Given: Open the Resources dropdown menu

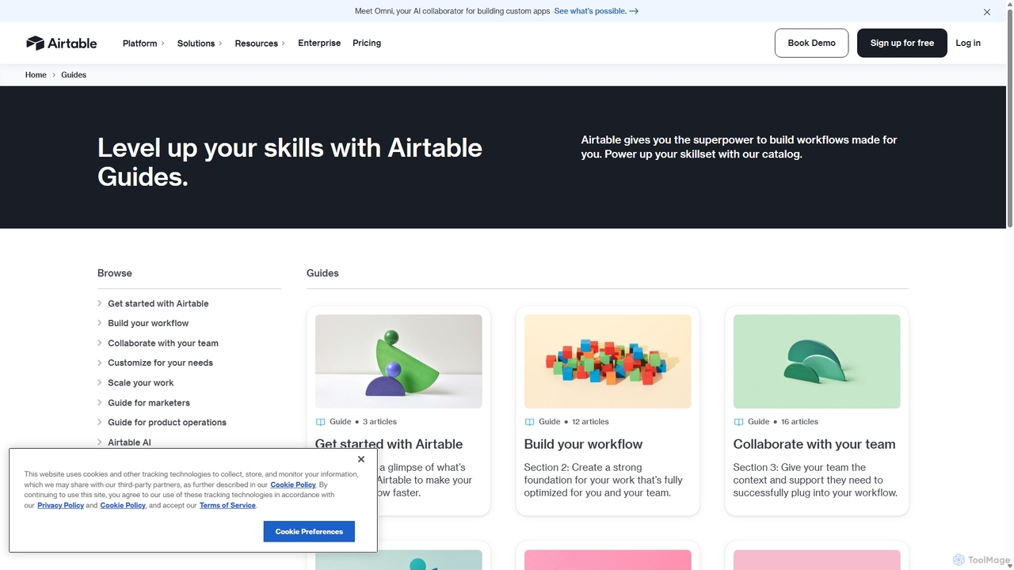Looking at the screenshot, I should 260,44.
